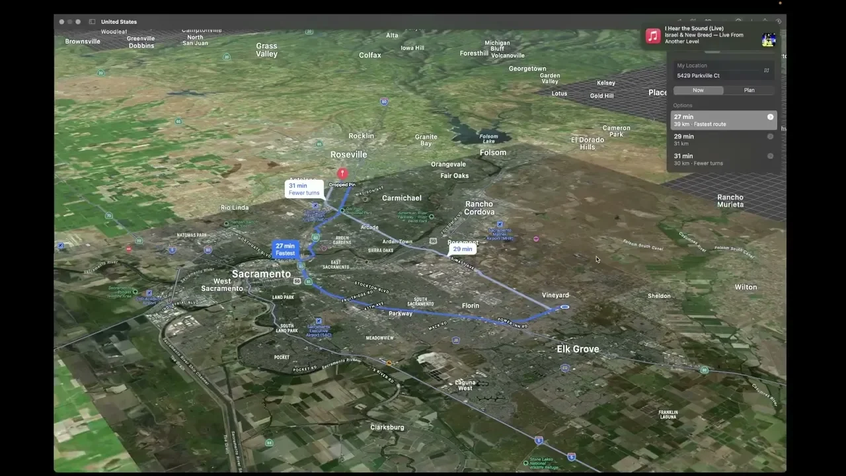The image size is (846, 476).
Task: Switch to the Plan tab
Action: pyautogui.click(x=749, y=90)
